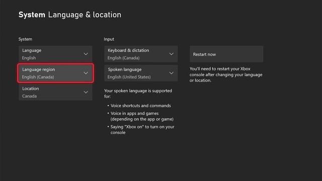Expand the highlighted Language region dropdown
This screenshot has height=181, width=322.
(55, 73)
